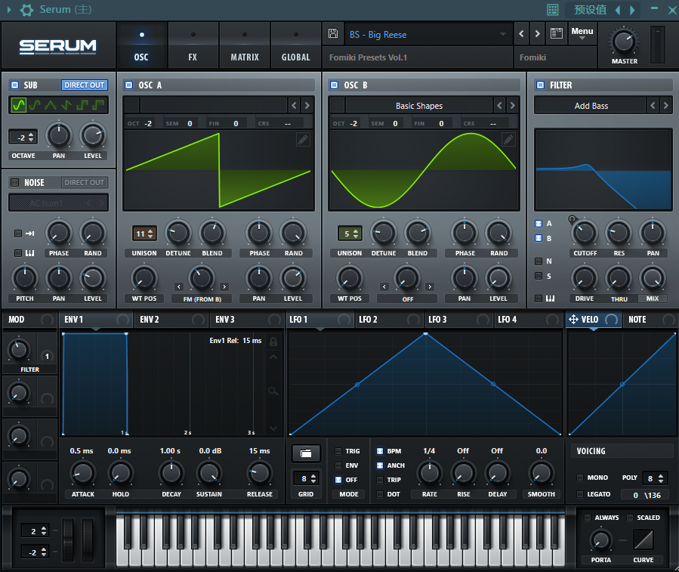
Task: Switch to the GLOBAL tab
Action: point(296,45)
